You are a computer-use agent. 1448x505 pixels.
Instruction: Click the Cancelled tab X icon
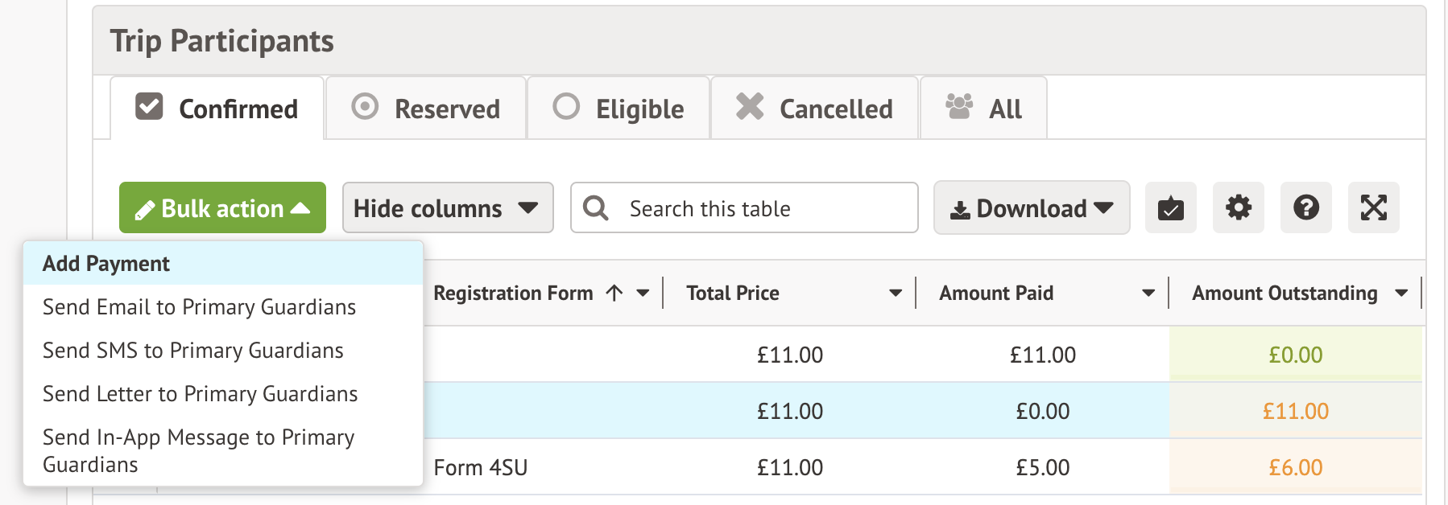pyautogui.click(x=750, y=107)
